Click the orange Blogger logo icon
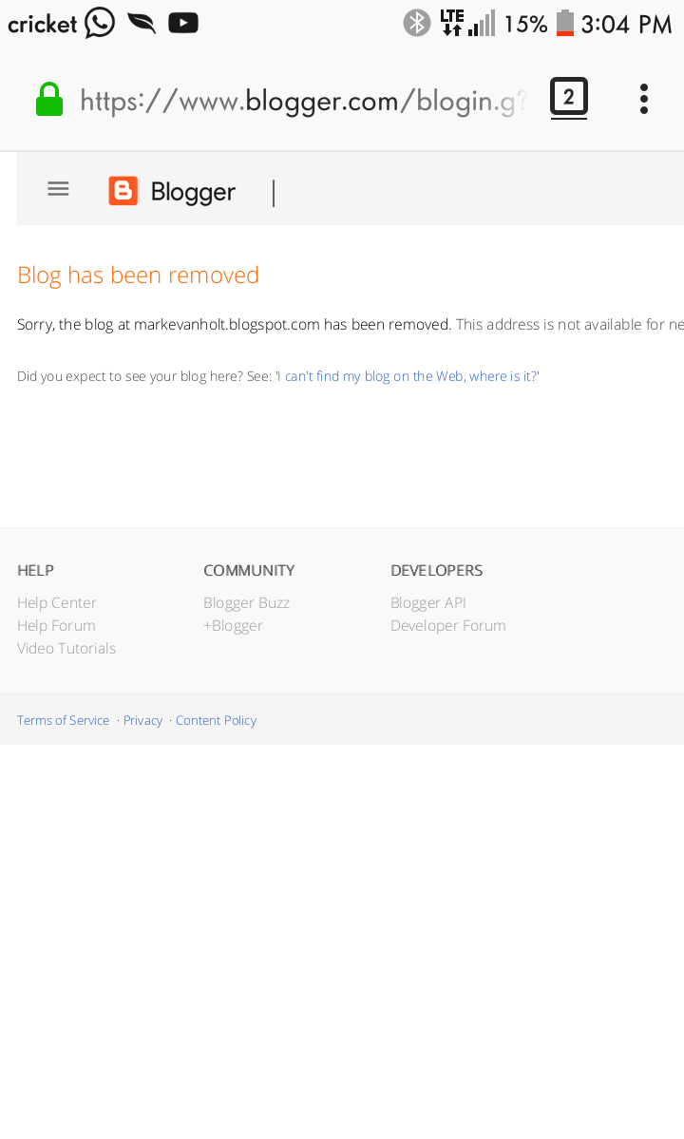 [x=123, y=191]
